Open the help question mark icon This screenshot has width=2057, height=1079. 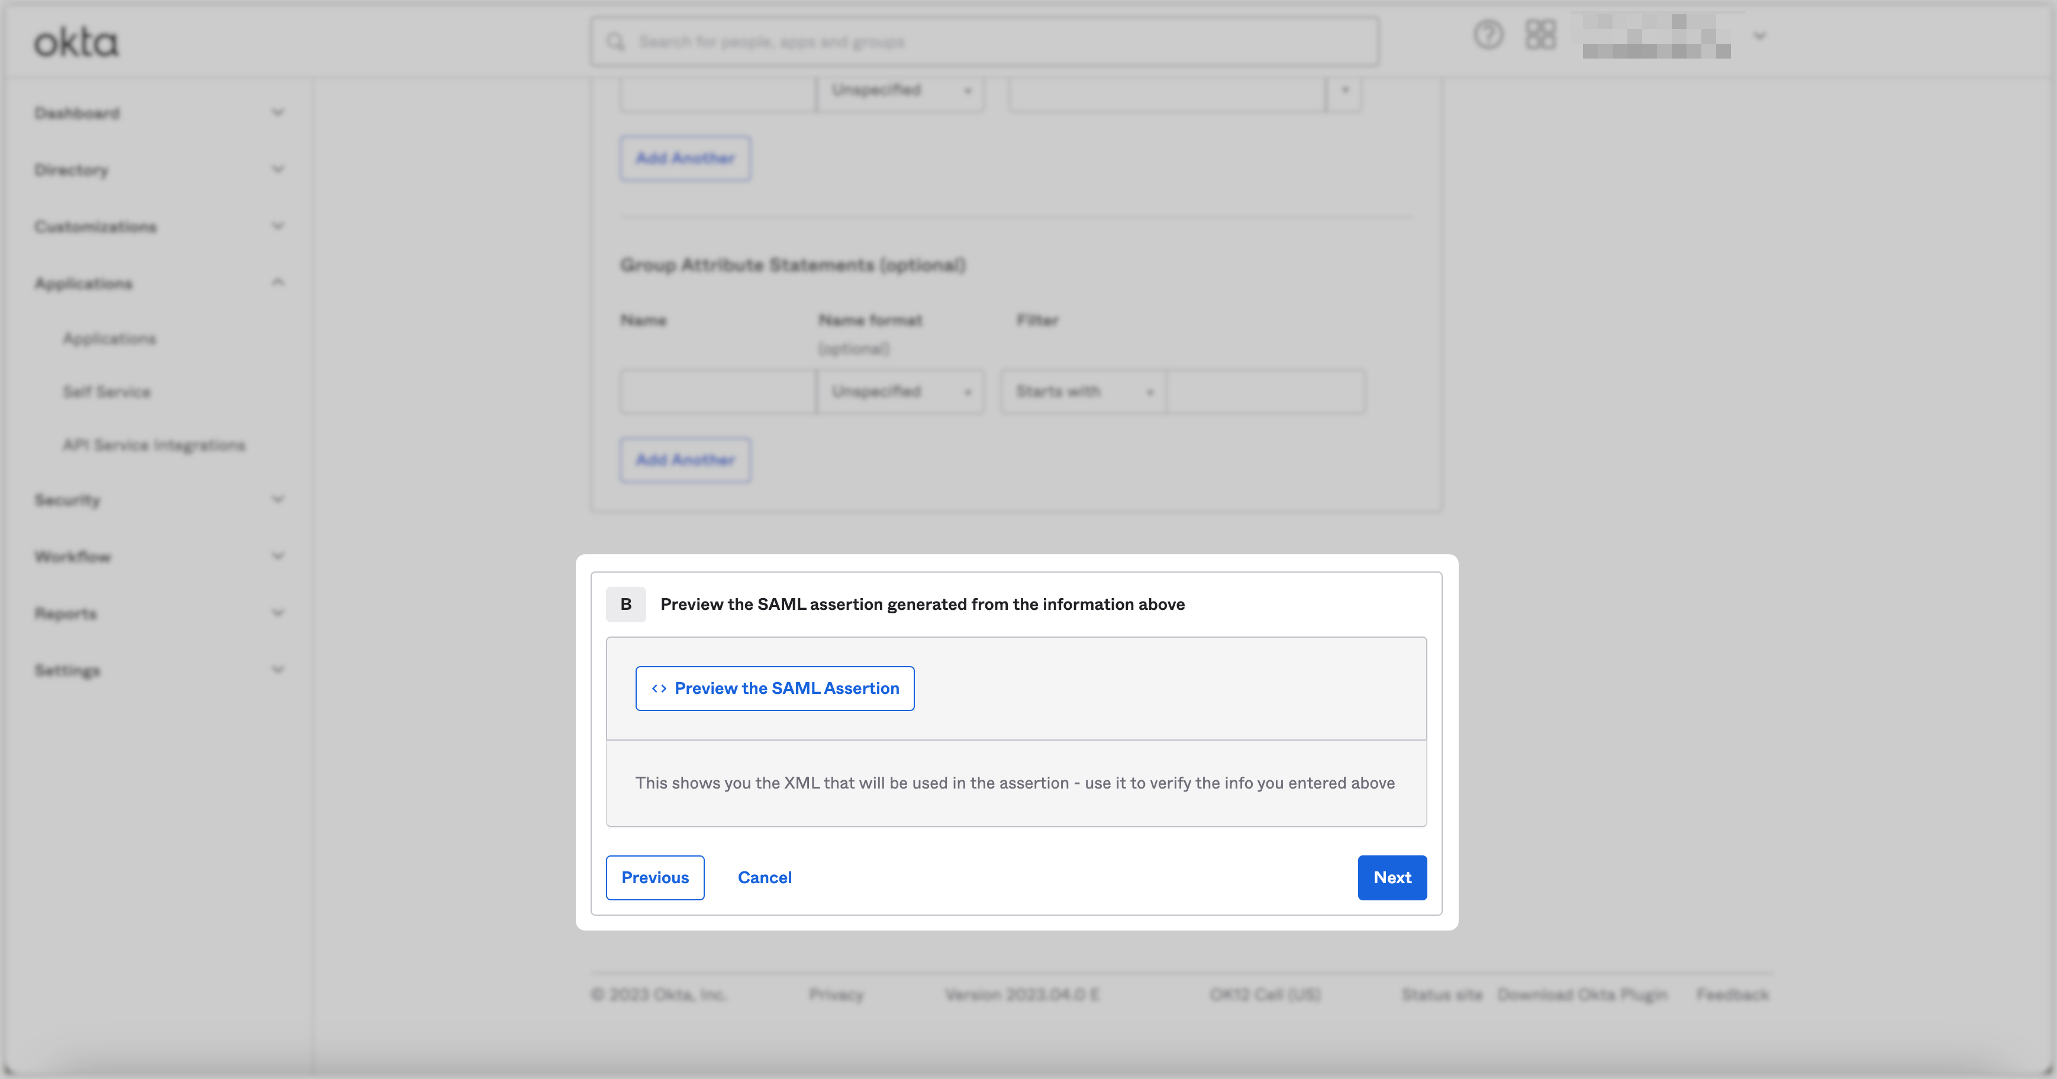point(1488,35)
